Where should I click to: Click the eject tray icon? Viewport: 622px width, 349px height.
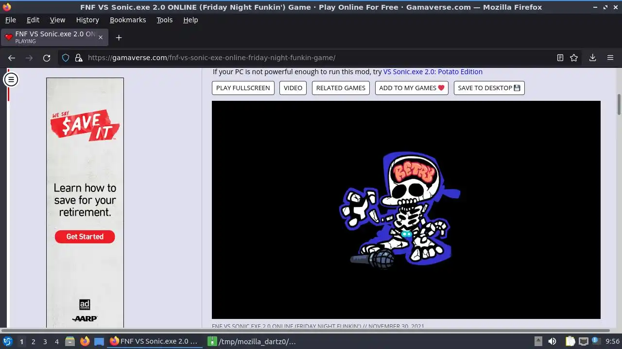(x=538, y=341)
